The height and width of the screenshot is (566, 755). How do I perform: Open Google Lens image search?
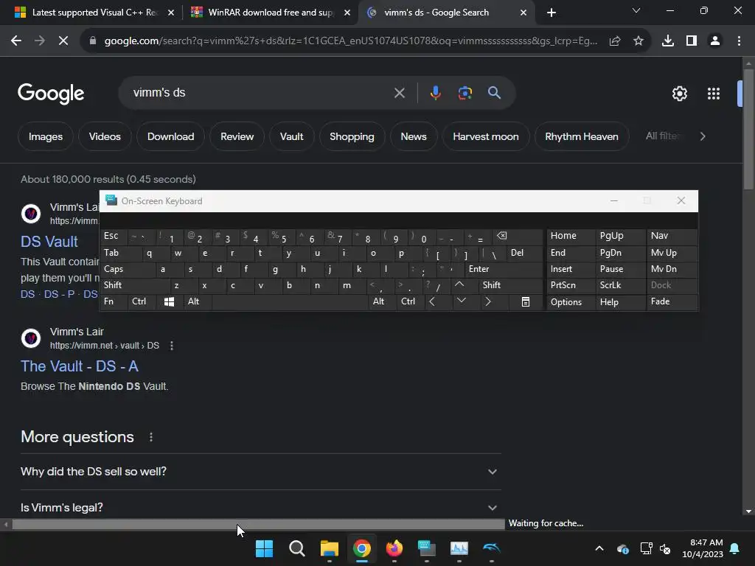click(x=465, y=92)
